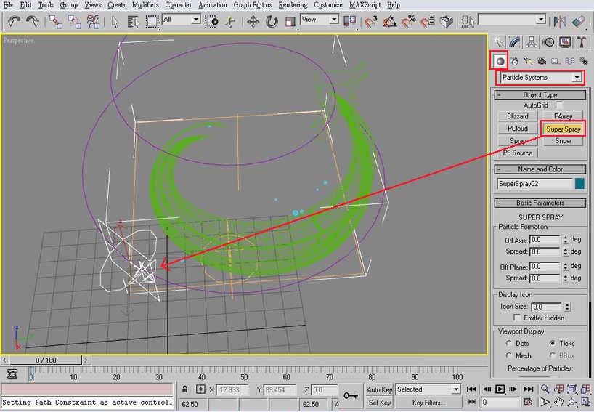The image size is (594, 412).
Task: Click the PCloud object type button
Action: point(518,129)
